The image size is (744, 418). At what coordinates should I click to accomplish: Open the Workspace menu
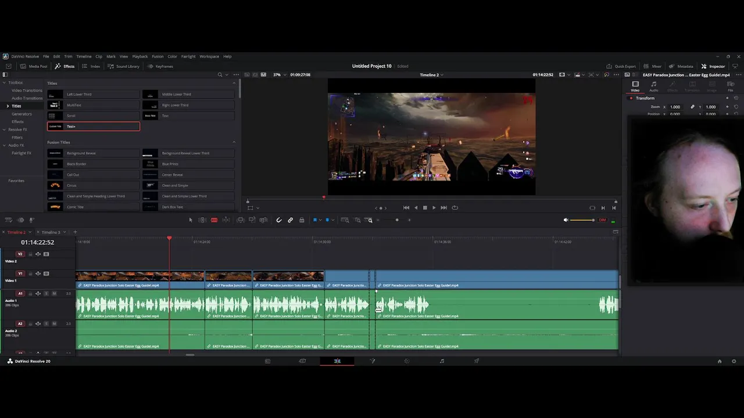pos(209,56)
